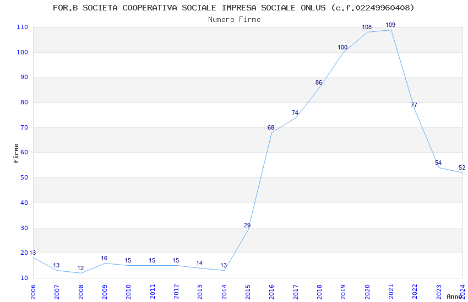Pick the data point value 68
The height and width of the screenshot is (302, 468).
tap(271, 127)
